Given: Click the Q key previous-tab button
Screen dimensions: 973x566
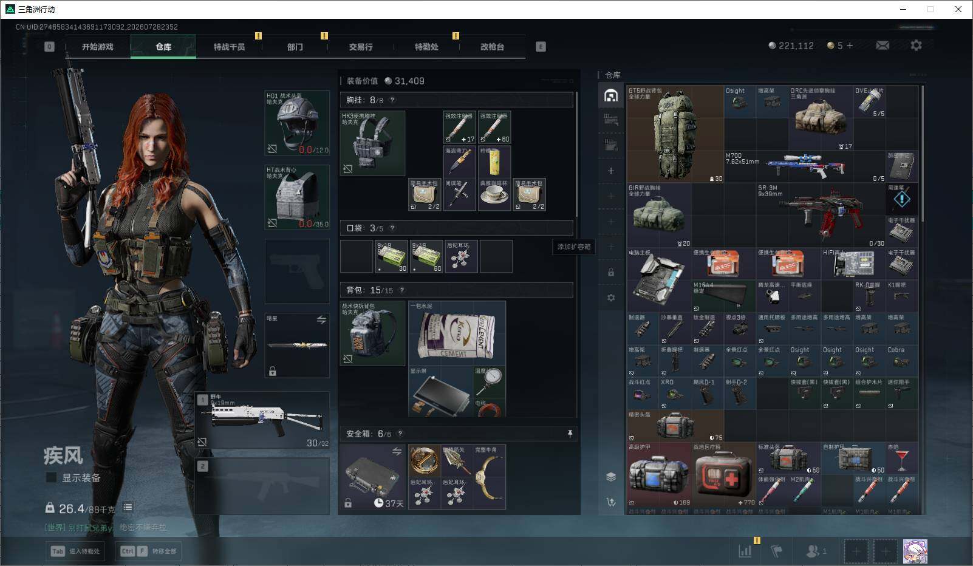Looking at the screenshot, I should click(49, 47).
